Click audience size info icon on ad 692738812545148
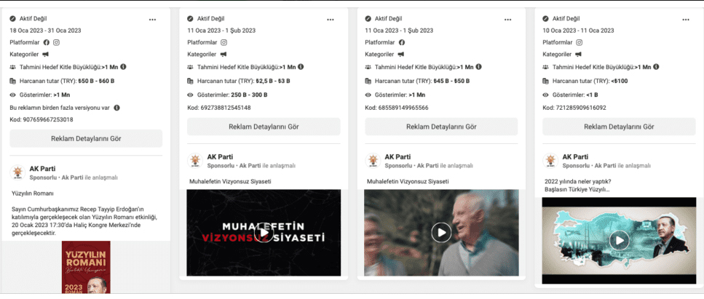 301,66
